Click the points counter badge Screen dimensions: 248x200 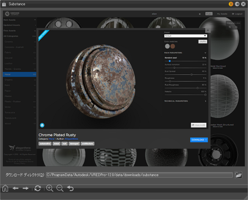209,14
